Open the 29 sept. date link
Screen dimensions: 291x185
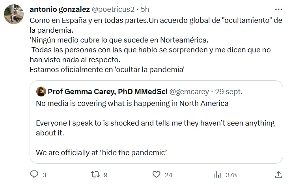(x=228, y=91)
